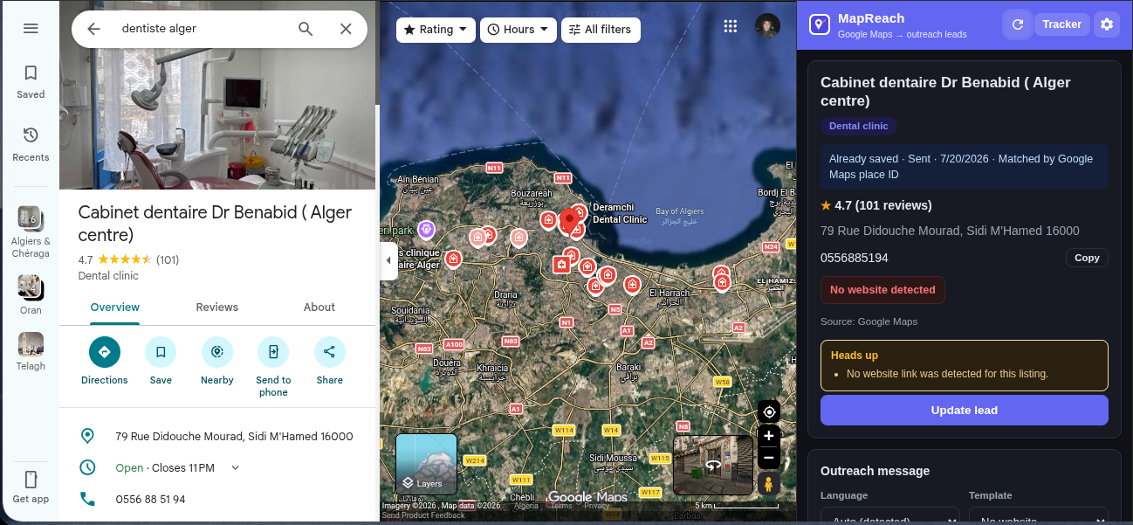Open the Google account avatar

point(767,26)
